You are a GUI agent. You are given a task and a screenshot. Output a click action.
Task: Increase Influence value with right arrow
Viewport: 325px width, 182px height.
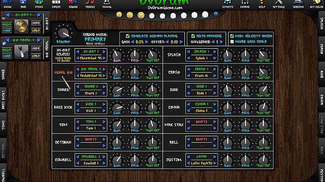[221, 42]
